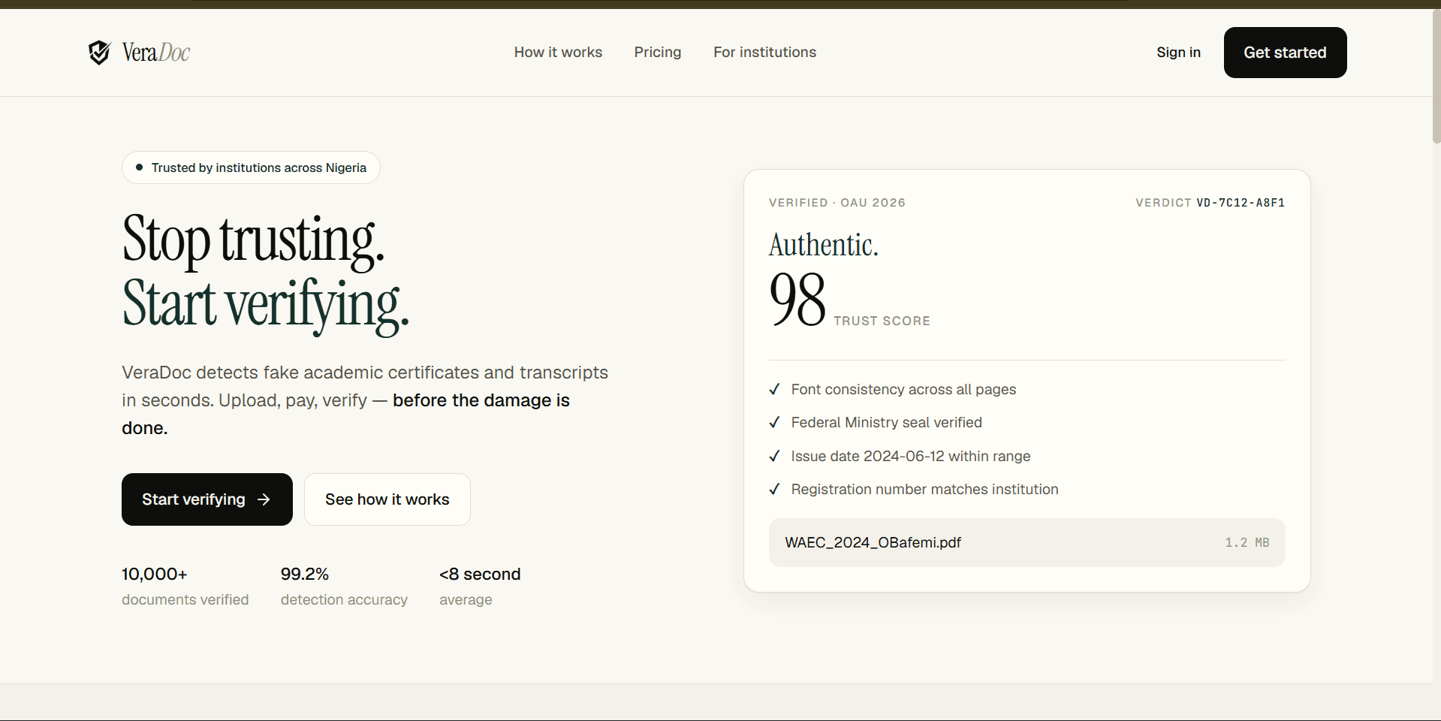Click the arrow icon in Start verifying

tap(264, 499)
